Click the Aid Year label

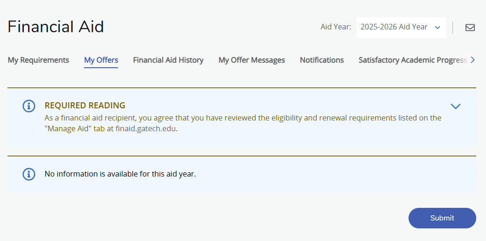coord(336,27)
